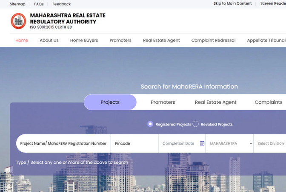The width and height of the screenshot is (286, 192).
Task: Open the FAQs link
Action: click(39, 4)
